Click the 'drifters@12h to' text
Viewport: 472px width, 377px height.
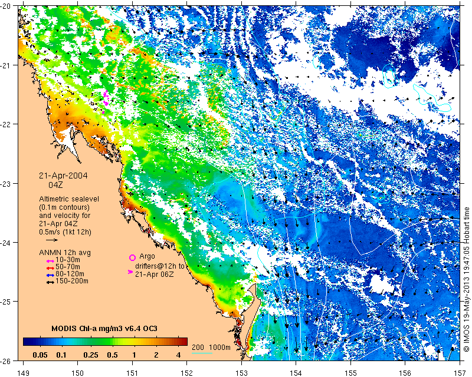pos(159,266)
